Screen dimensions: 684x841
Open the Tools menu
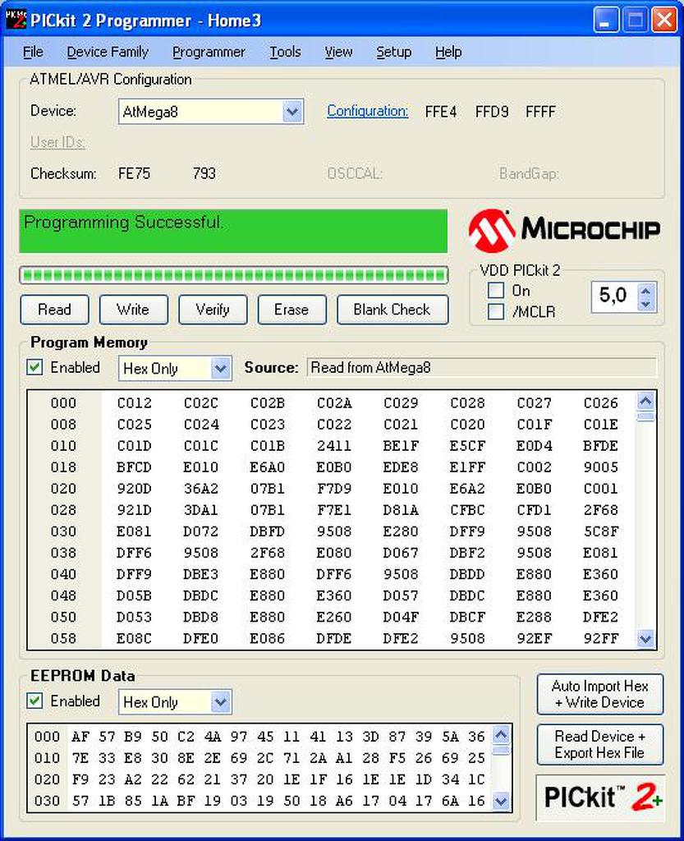pos(285,52)
